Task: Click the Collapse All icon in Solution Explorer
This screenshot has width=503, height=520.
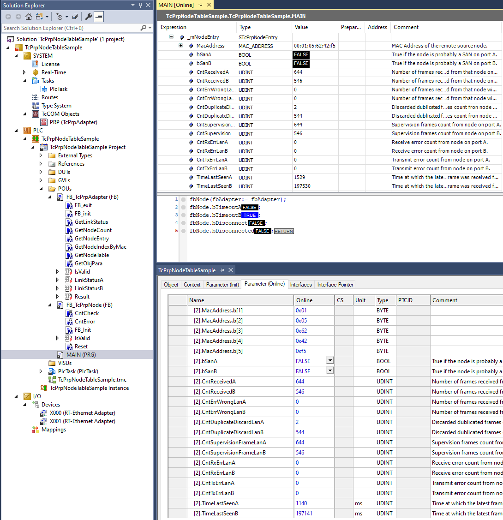Action: pyautogui.click(x=75, y=17)
